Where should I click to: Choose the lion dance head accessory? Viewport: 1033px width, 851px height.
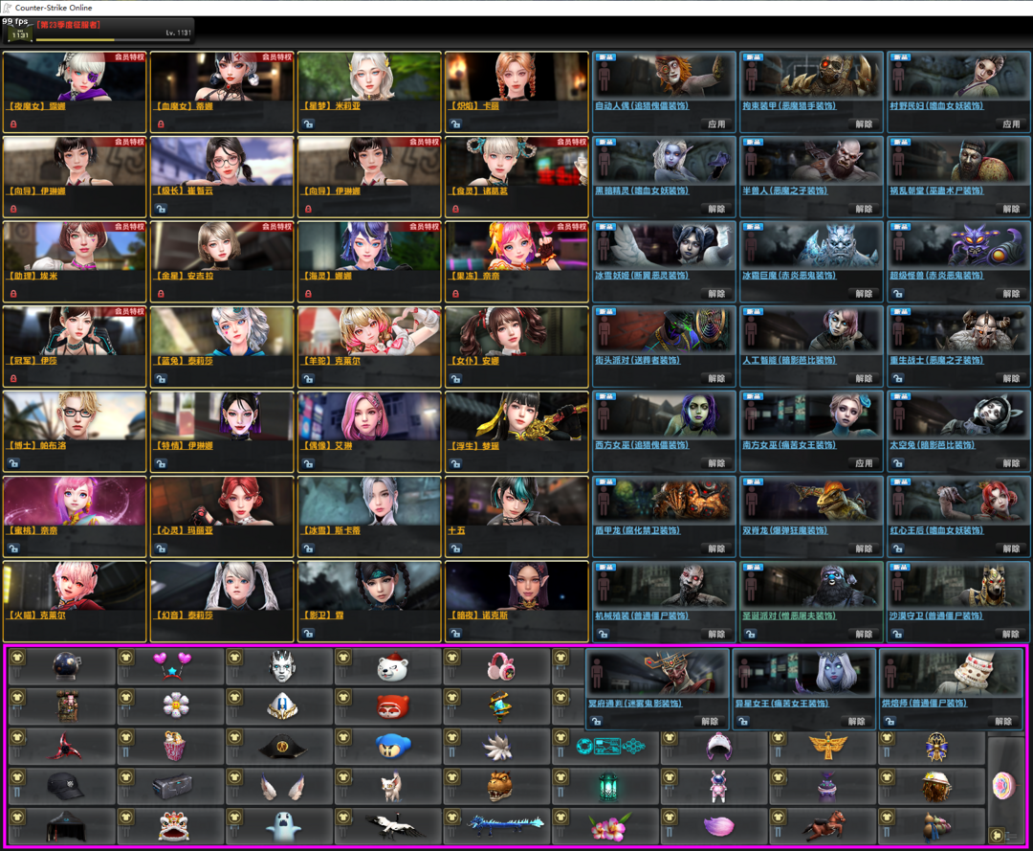pyautogui.click(x=174, y=824)
